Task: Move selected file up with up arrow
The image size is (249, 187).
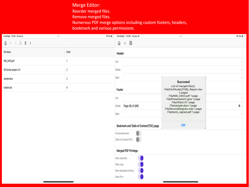Action: click(10, 43)
